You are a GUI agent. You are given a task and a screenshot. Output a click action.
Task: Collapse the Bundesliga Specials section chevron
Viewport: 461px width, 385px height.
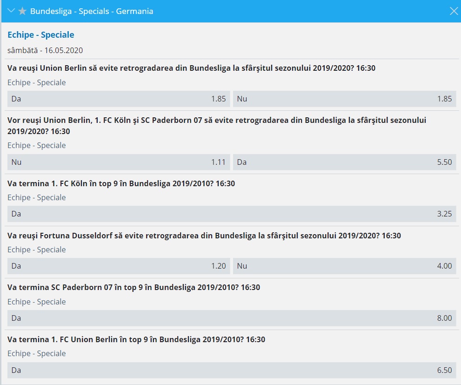(12, 11)
